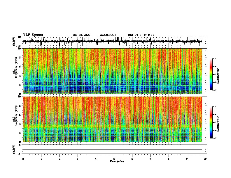Click the "ch.1(V)" axis label
231x178 pixels.
(x=14, y=41)
